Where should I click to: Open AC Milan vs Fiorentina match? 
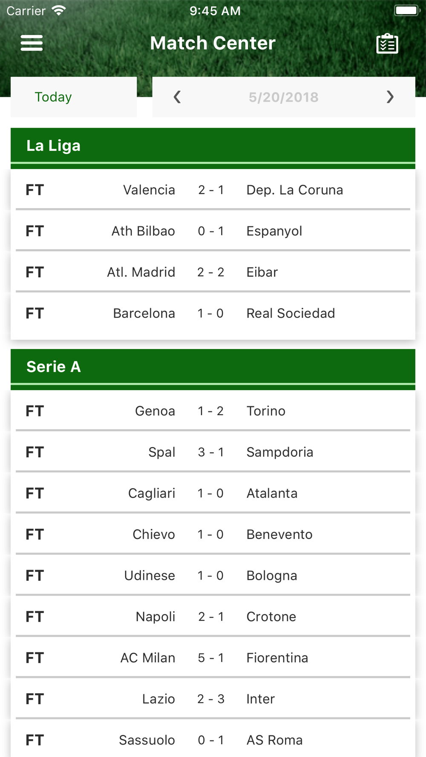pyautogui.click(x=213, y=658)
